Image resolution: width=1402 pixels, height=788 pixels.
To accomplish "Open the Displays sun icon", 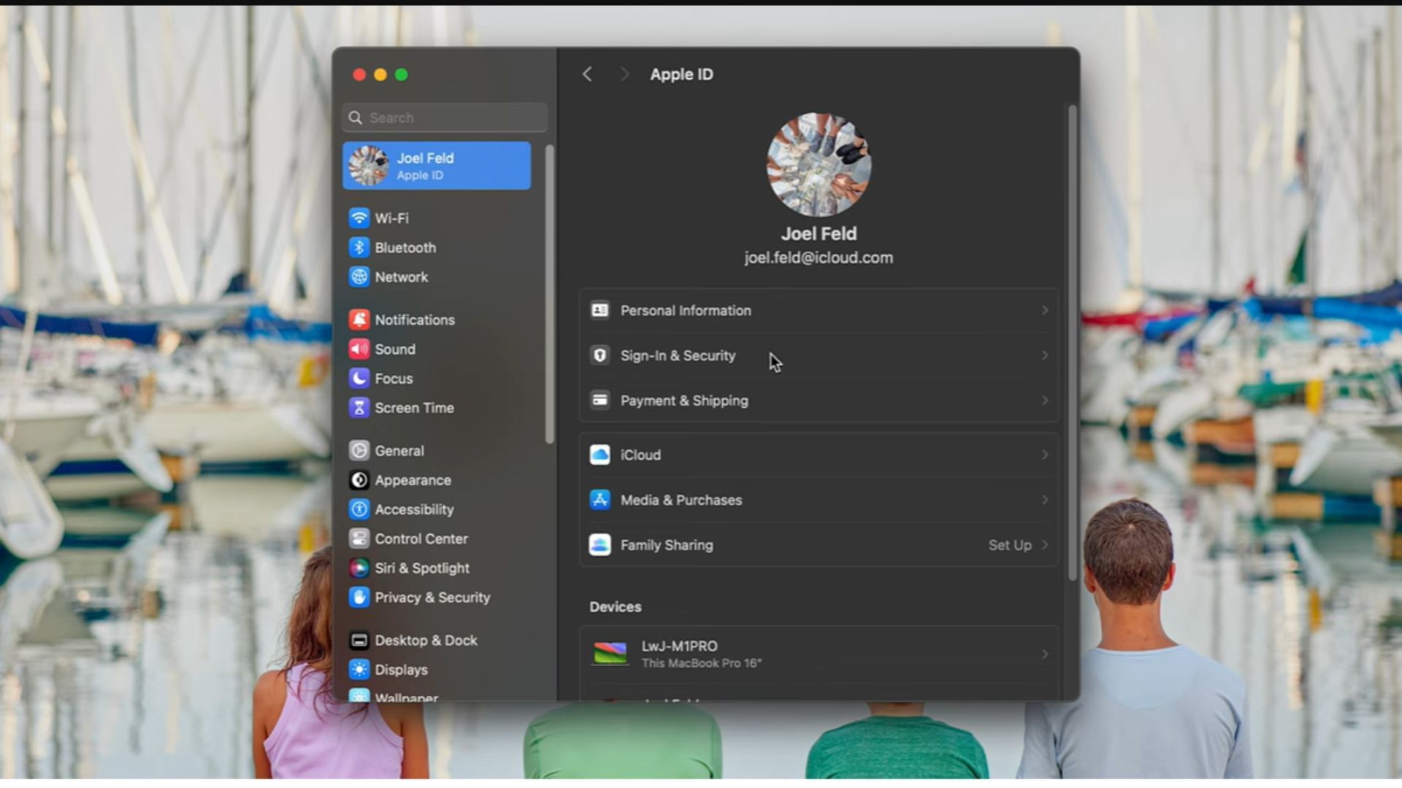I will pyautogui.click(x=359, y=669).
